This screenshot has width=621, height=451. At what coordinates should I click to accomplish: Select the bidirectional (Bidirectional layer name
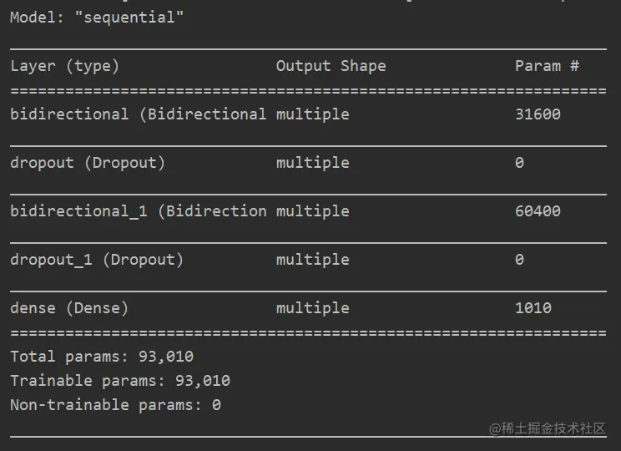[139, 114]
